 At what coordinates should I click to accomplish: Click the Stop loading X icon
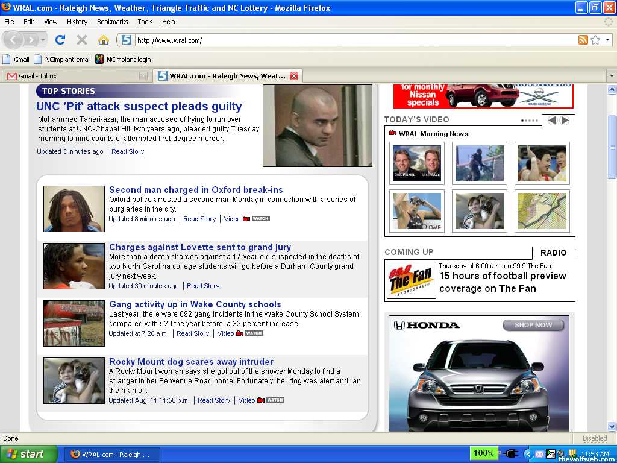coord(82,39)
